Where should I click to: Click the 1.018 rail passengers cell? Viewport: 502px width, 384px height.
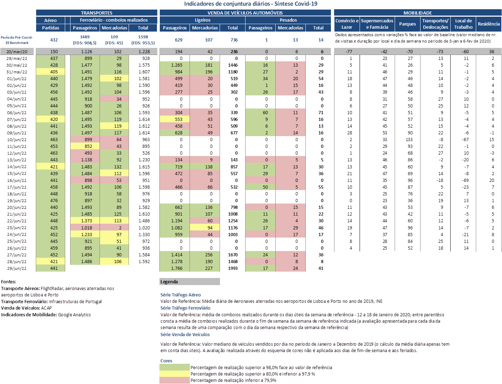point(85,228)
